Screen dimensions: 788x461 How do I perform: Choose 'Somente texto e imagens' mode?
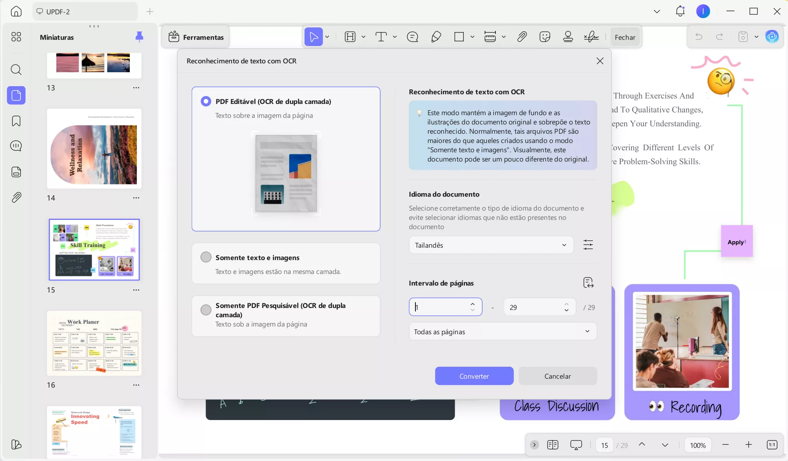click(x=206, y=257)
